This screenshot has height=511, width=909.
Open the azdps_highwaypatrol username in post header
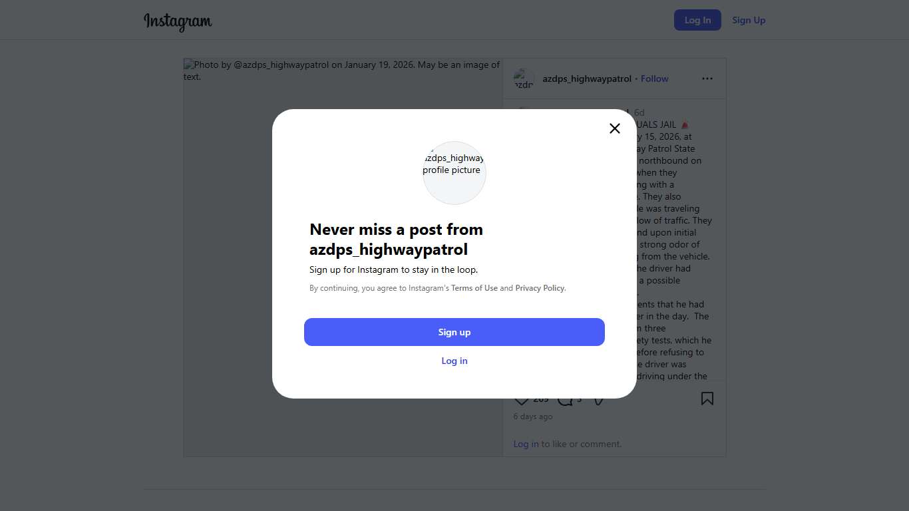(586, 79)
